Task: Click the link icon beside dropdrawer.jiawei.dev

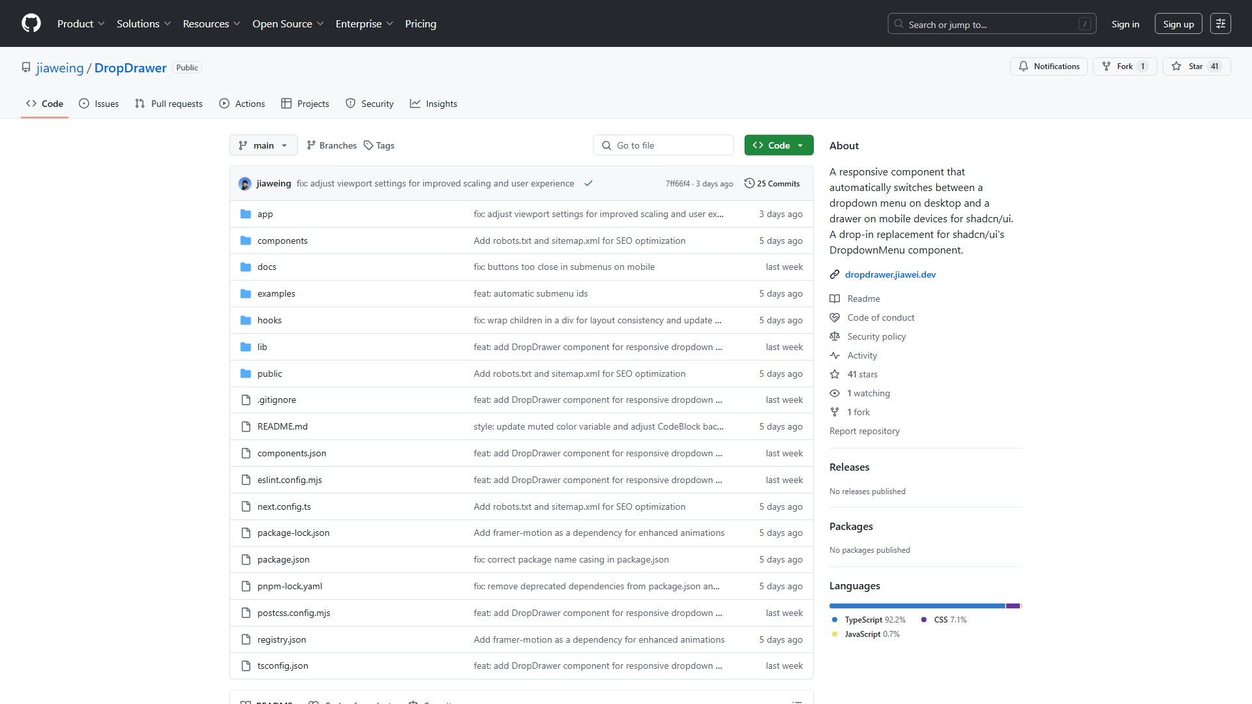Action: click(835, 274)
